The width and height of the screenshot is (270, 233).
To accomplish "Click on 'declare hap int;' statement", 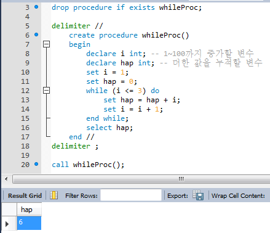I will click(x=120, y=63).
